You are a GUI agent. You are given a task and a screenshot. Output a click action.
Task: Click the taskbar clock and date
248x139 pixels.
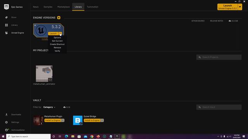coord(236,136)
